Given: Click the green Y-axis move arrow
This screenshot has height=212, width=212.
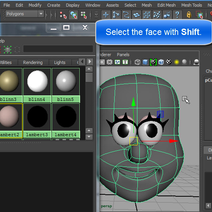Looking at the screenshot, I should 133,102.
